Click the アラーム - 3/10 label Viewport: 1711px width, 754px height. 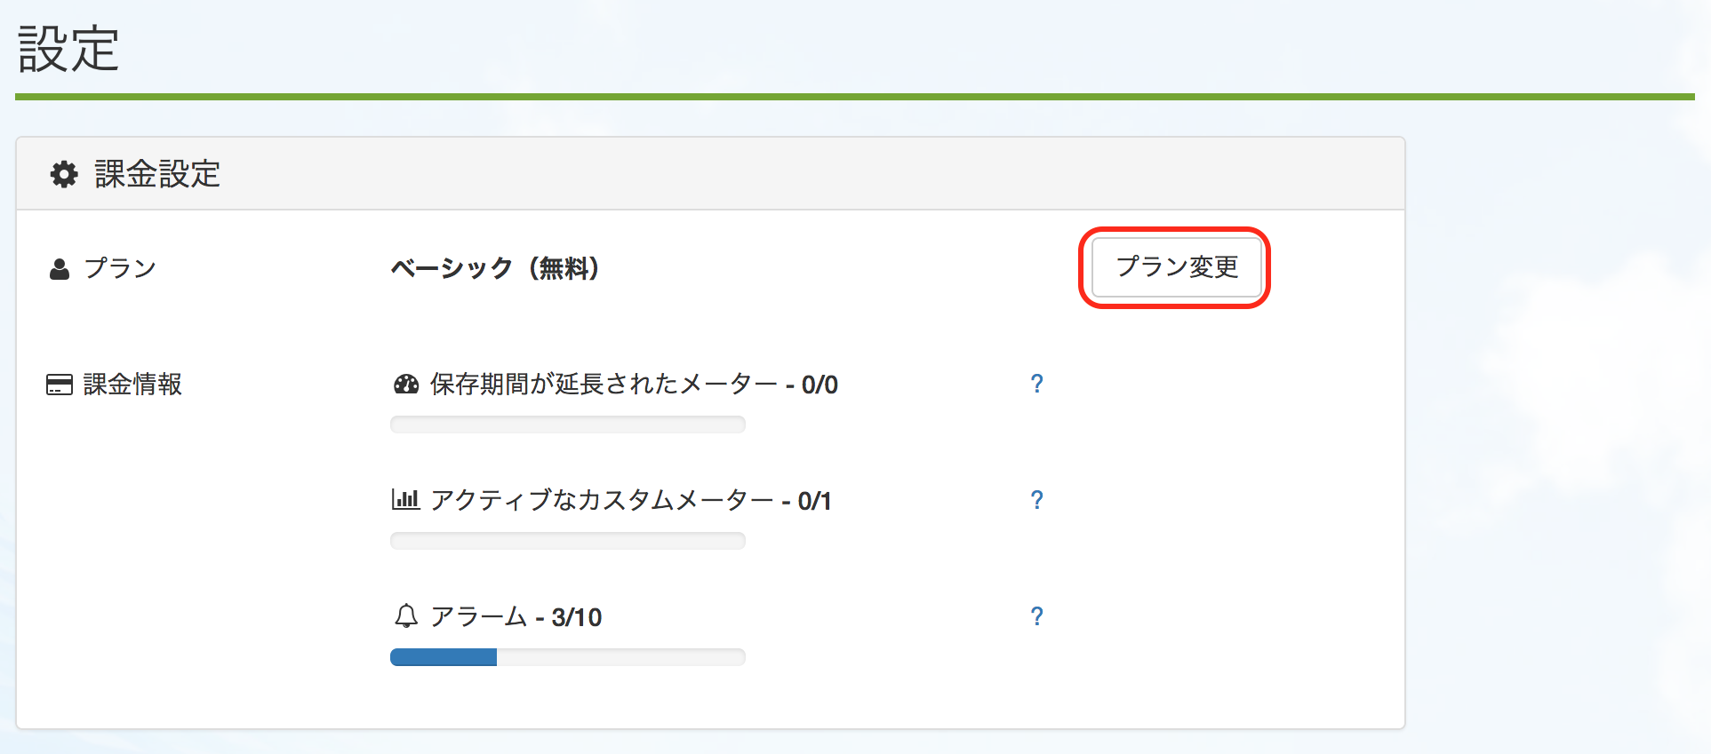tap(516, 617)
